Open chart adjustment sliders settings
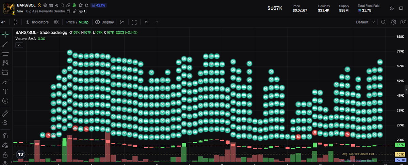Image resolution: width=408 pixels, height=165 pixels. [x=122, y=22]
